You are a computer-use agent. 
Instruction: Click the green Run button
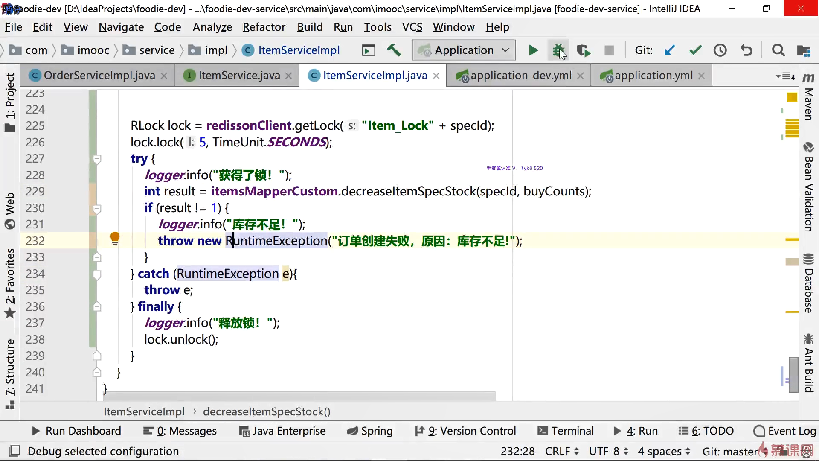pyautogui.click(x=533, y=50)
